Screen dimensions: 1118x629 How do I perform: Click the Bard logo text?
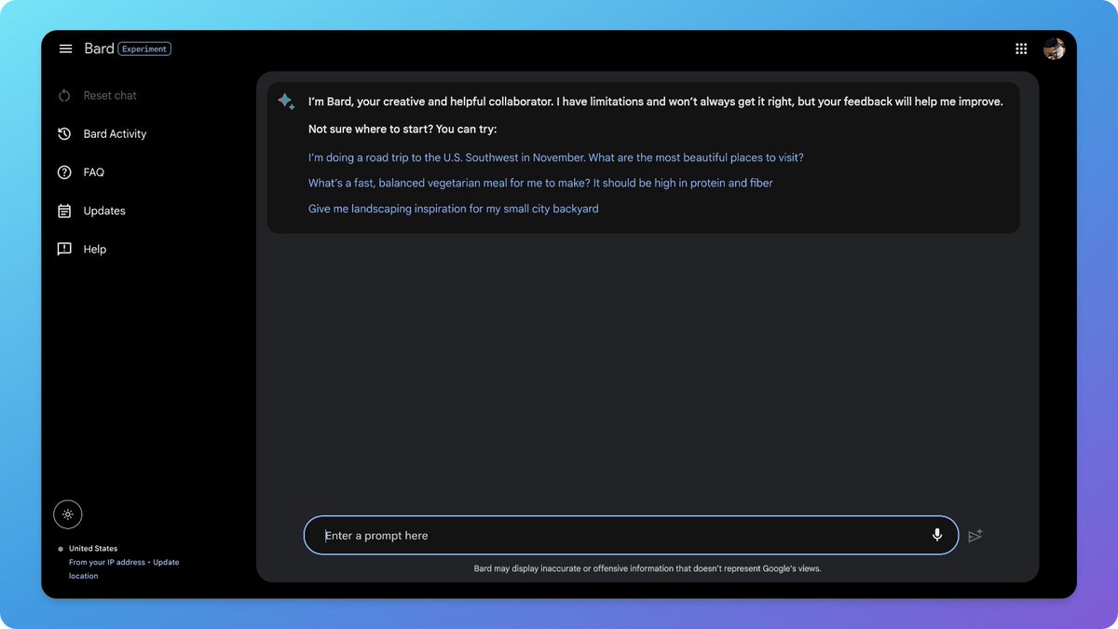[x=99, y=48]
